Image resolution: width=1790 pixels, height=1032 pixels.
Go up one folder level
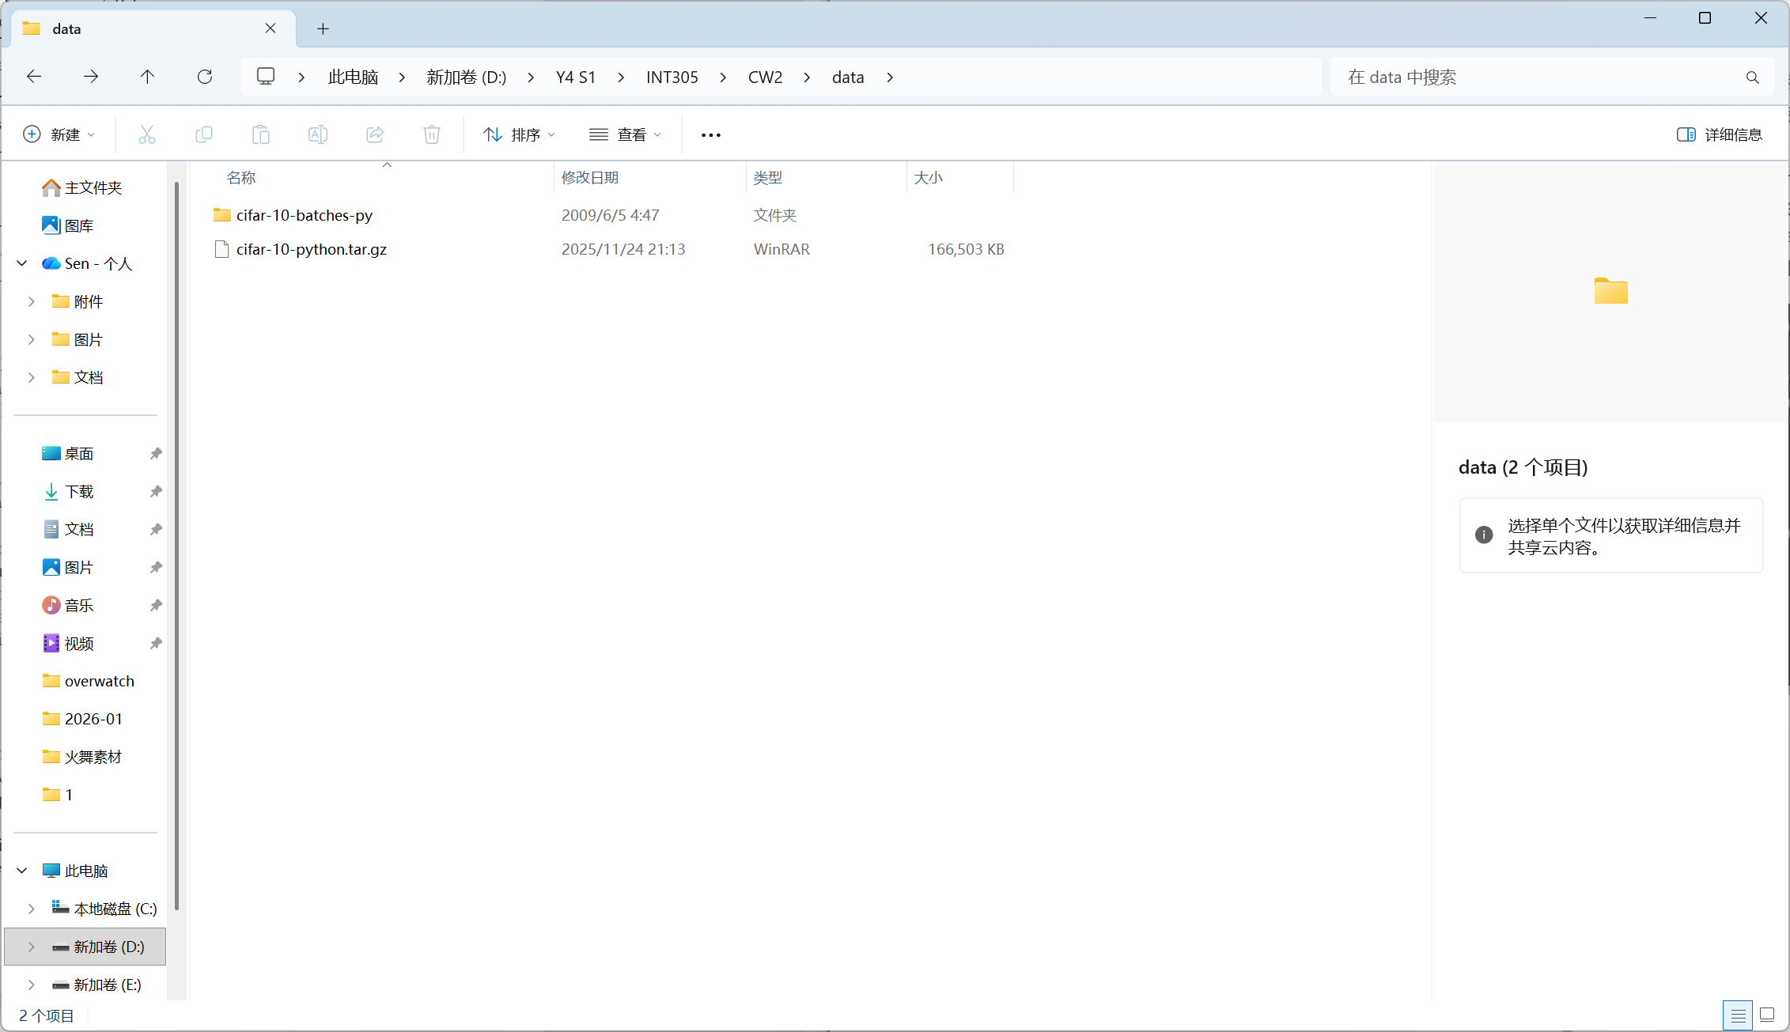point(147,77)
